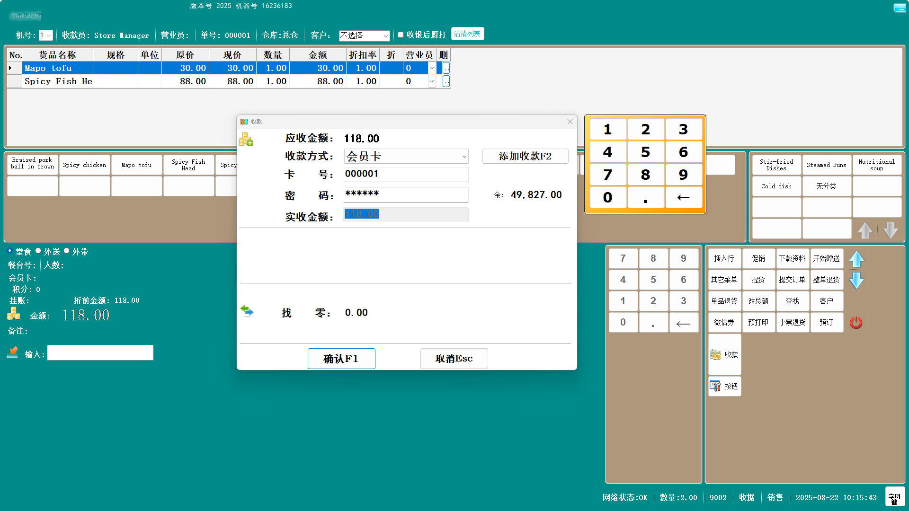The height and width of the screenshot is (511, 909).
Task: Click the 现价 30.00 cell for Mapo tofu
Action: [x=232, y=68]
